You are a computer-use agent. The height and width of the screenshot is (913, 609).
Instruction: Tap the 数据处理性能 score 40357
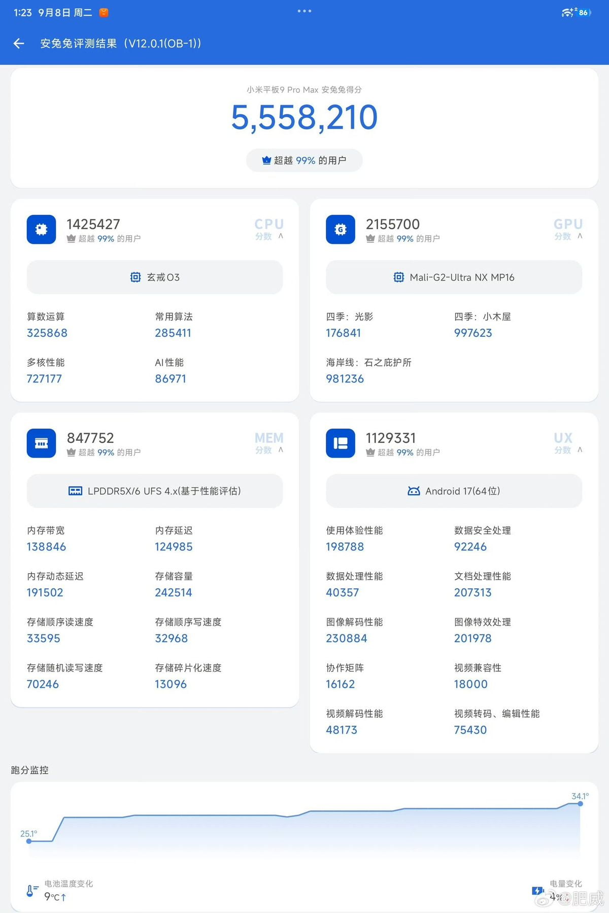(343, 592)
